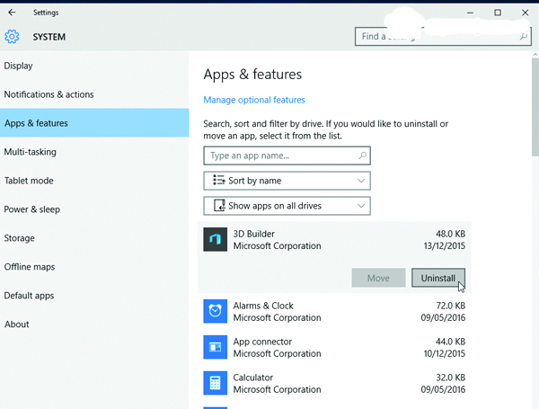The height and width of the screenshot is (409, 539).
Task: Open the Storage settings page
Action: point(94,238)
